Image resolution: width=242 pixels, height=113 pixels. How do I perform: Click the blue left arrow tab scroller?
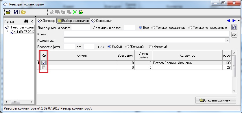pos(228,21)
